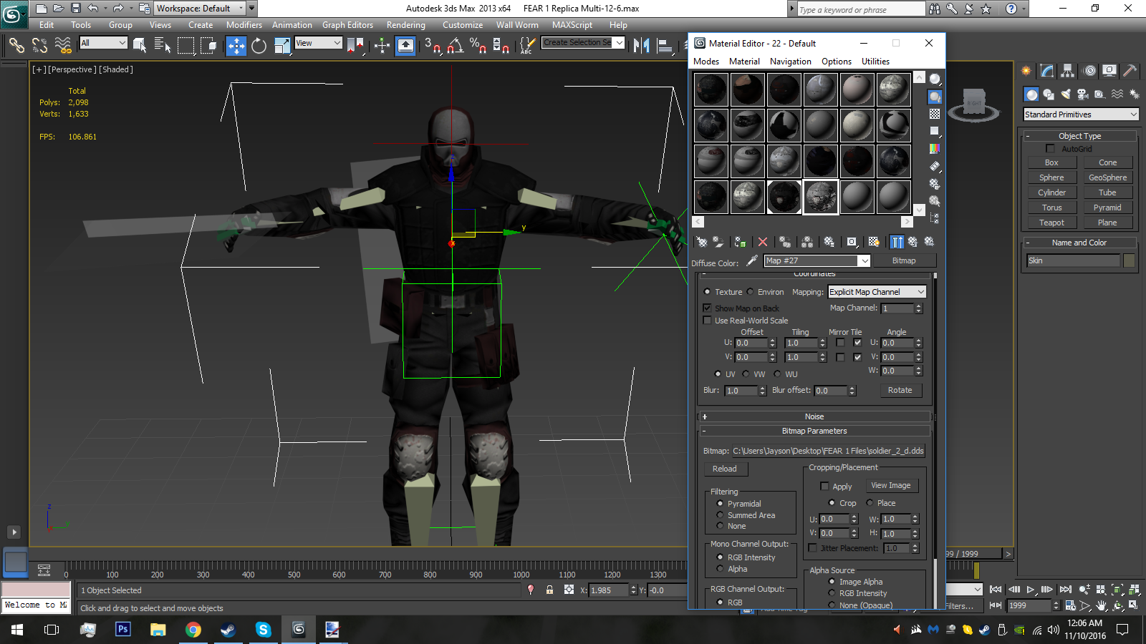The image size is (1146, 644).
Task: Open the Material Editor Navigation menu
Action: [x=791, y=62]
